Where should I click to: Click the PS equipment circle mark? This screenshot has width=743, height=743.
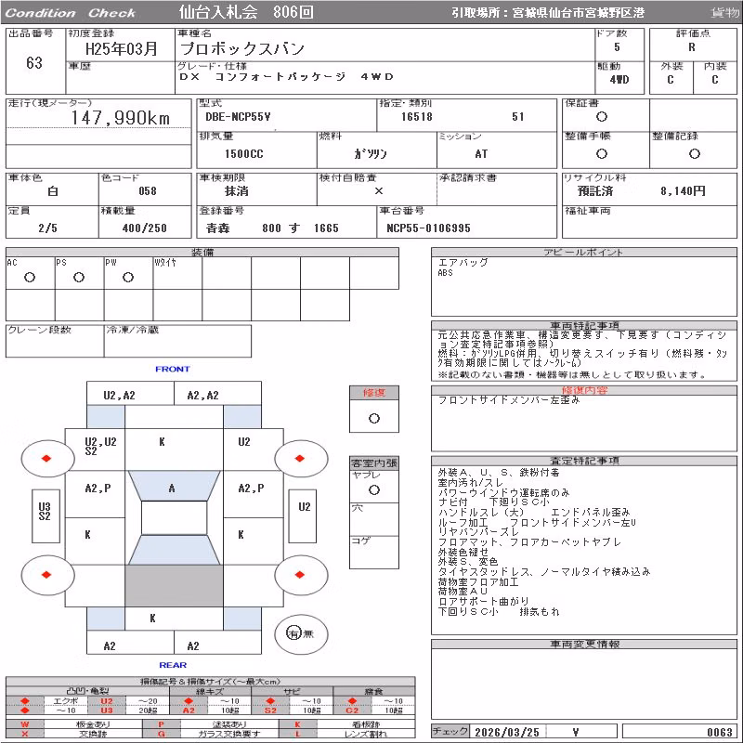(x=79, y=277)
